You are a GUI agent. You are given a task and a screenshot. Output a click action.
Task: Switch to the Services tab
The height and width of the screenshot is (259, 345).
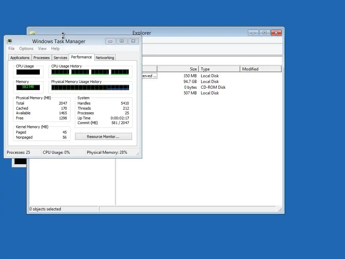coord(60,58)
